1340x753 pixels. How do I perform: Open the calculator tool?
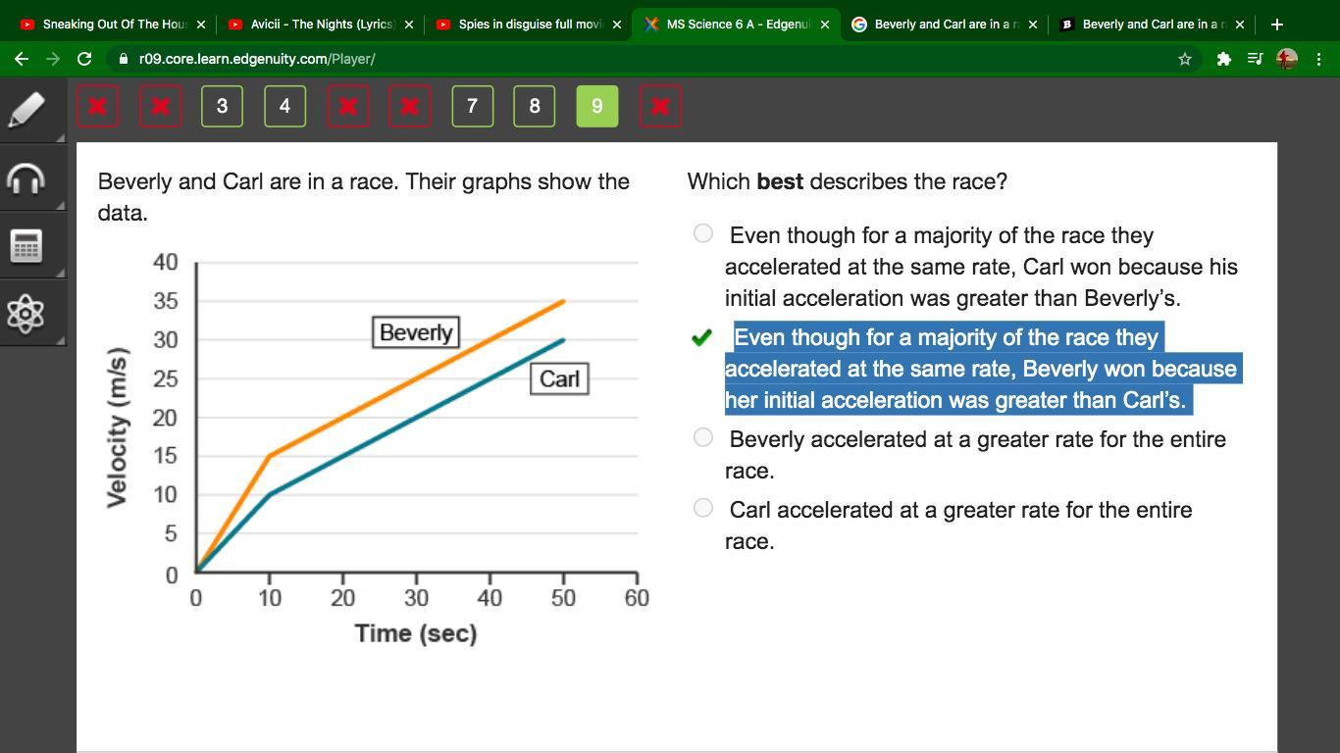pyautogui.click(x=26, y=245)
